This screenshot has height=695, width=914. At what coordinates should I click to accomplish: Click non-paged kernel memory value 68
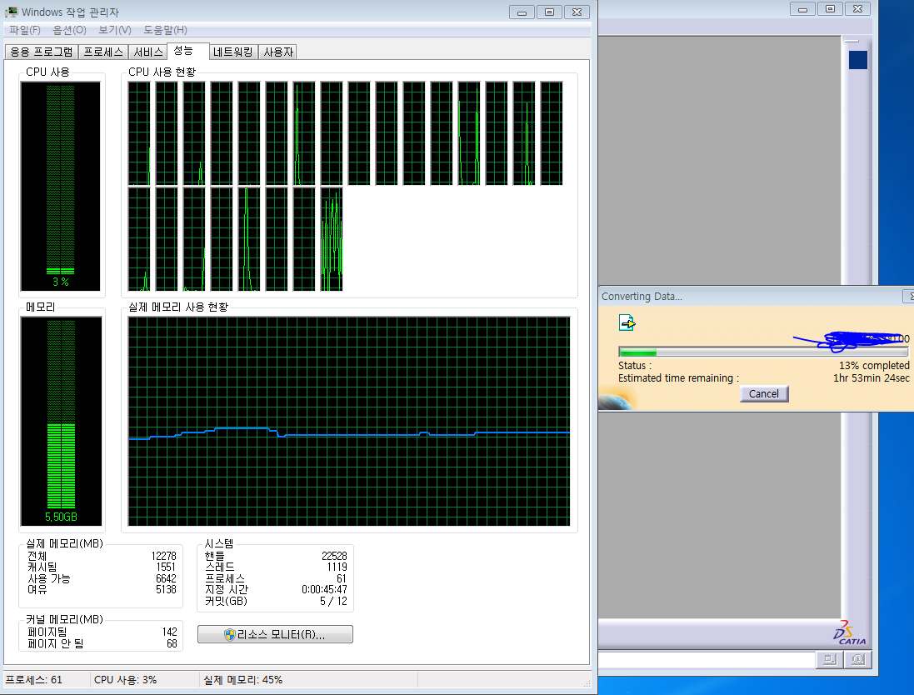172,643
